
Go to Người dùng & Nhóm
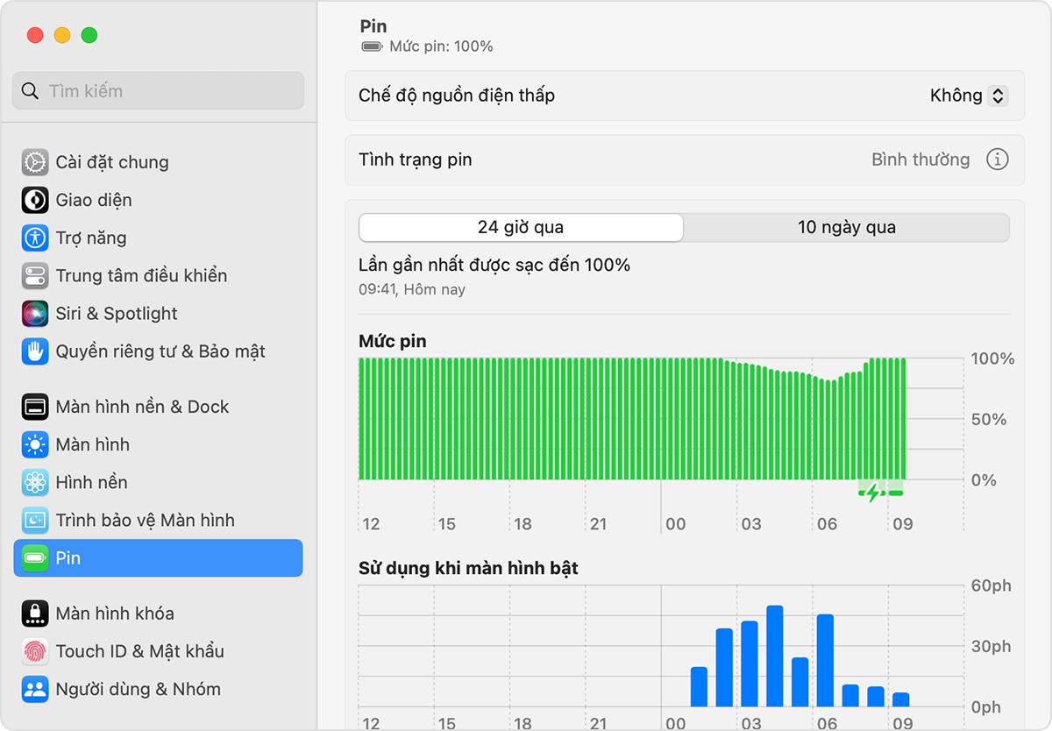point(138,689)
